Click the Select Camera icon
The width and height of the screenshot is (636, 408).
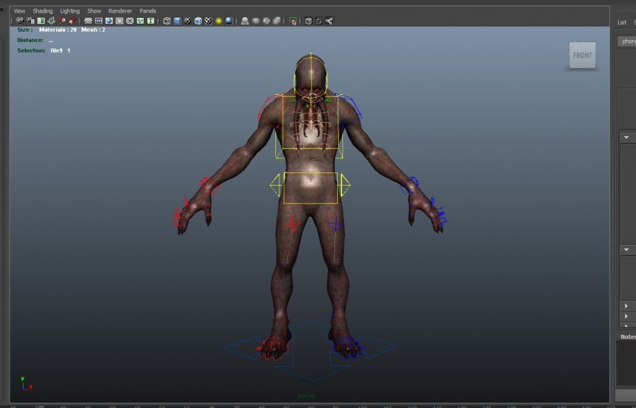coord(20,21)
